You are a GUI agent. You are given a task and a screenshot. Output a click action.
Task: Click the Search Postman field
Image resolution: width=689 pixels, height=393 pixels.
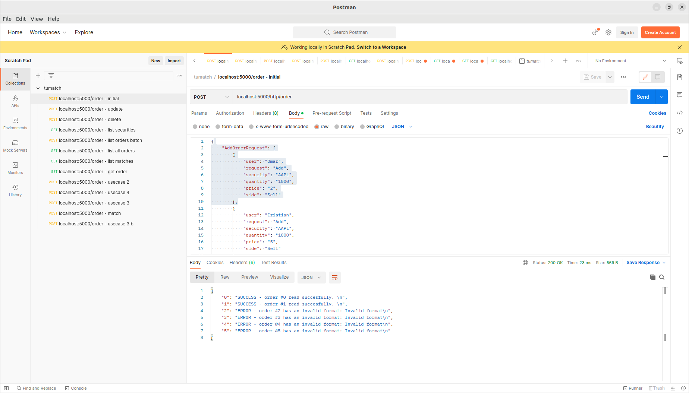pos(344,32)
